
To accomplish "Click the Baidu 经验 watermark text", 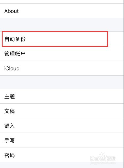I will pos(111,158).
